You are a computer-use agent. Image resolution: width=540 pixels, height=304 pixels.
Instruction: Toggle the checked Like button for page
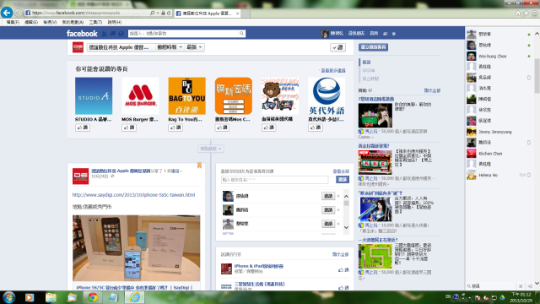337,47
